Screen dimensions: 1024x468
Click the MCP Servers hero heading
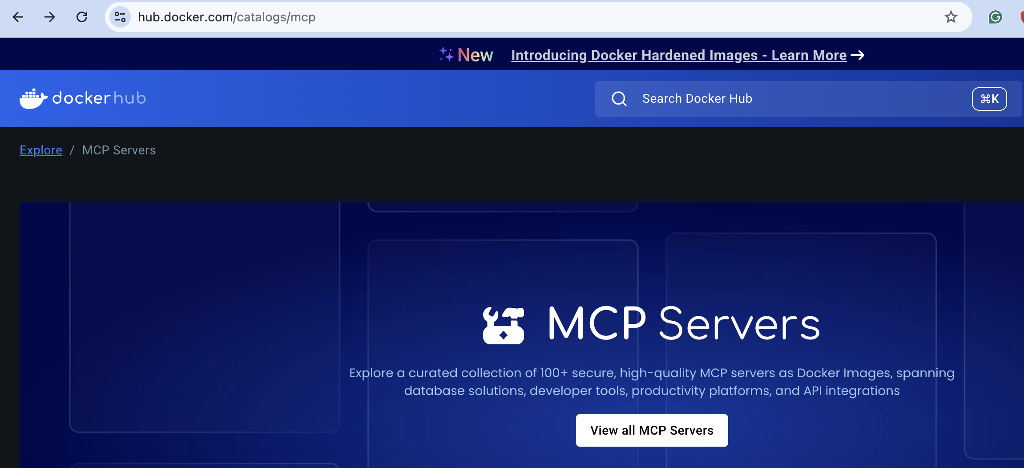point(684,324)
